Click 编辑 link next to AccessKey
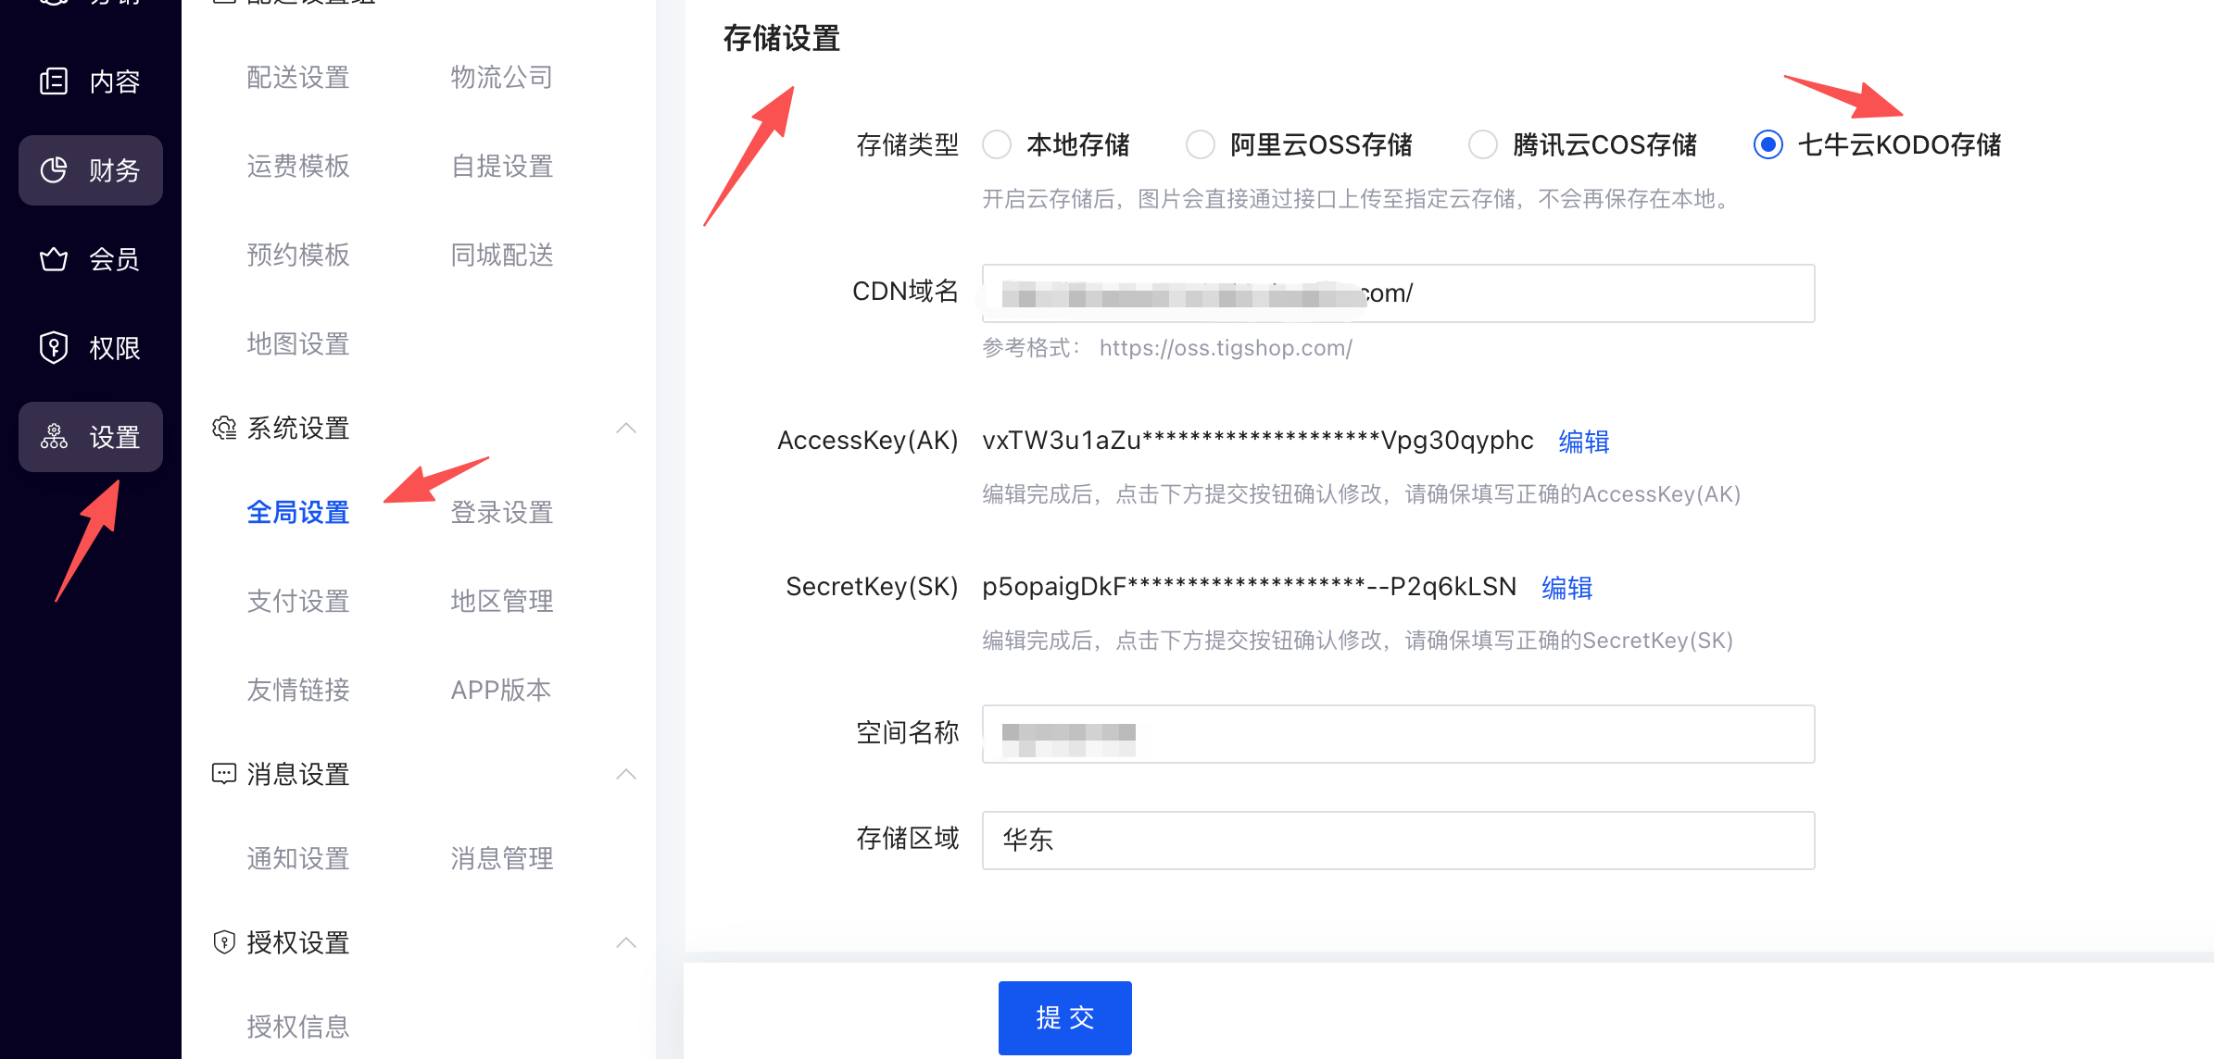The image size is (2214, 1059). pyautogui.click(x=1583, y=442)
